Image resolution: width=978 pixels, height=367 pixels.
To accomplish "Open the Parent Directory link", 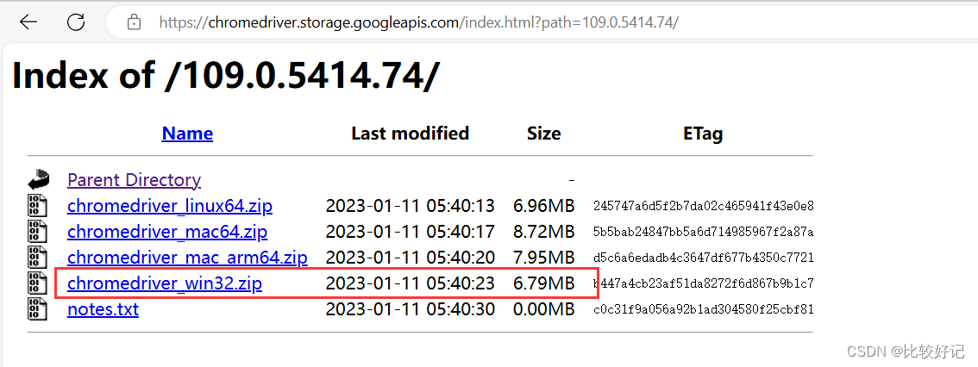I will tap(134, 180).
